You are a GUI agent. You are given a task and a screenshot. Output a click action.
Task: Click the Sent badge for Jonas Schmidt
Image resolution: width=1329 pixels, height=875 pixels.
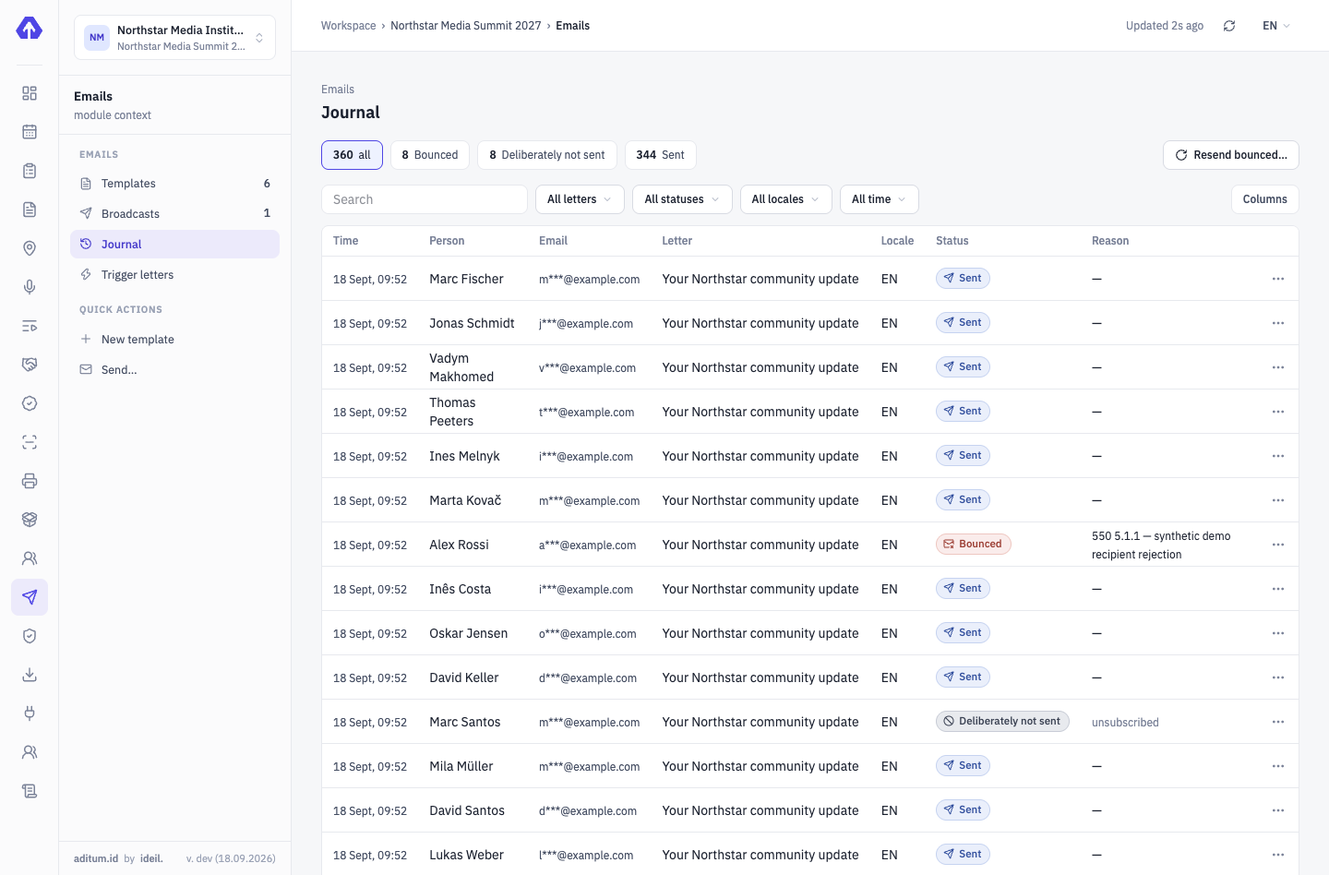[x=963, y=323]
